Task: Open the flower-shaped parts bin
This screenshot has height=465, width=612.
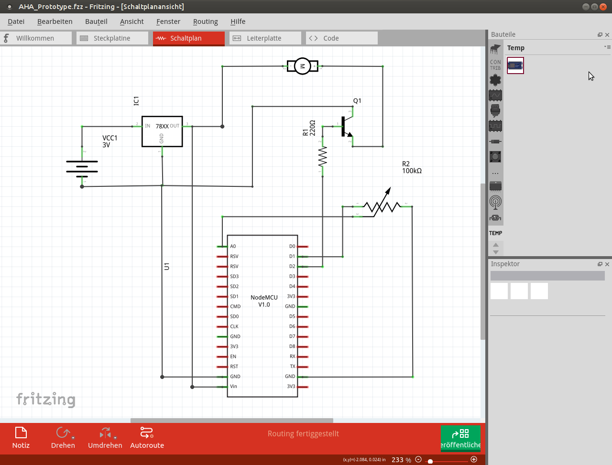Action: tap(495, 80)
